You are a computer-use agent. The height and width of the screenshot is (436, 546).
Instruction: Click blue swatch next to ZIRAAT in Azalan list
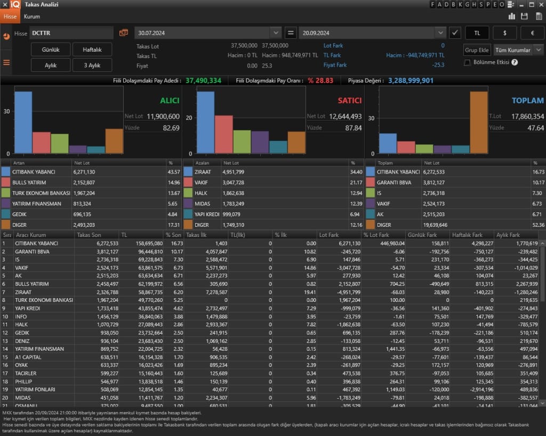[x=188, y=172]
